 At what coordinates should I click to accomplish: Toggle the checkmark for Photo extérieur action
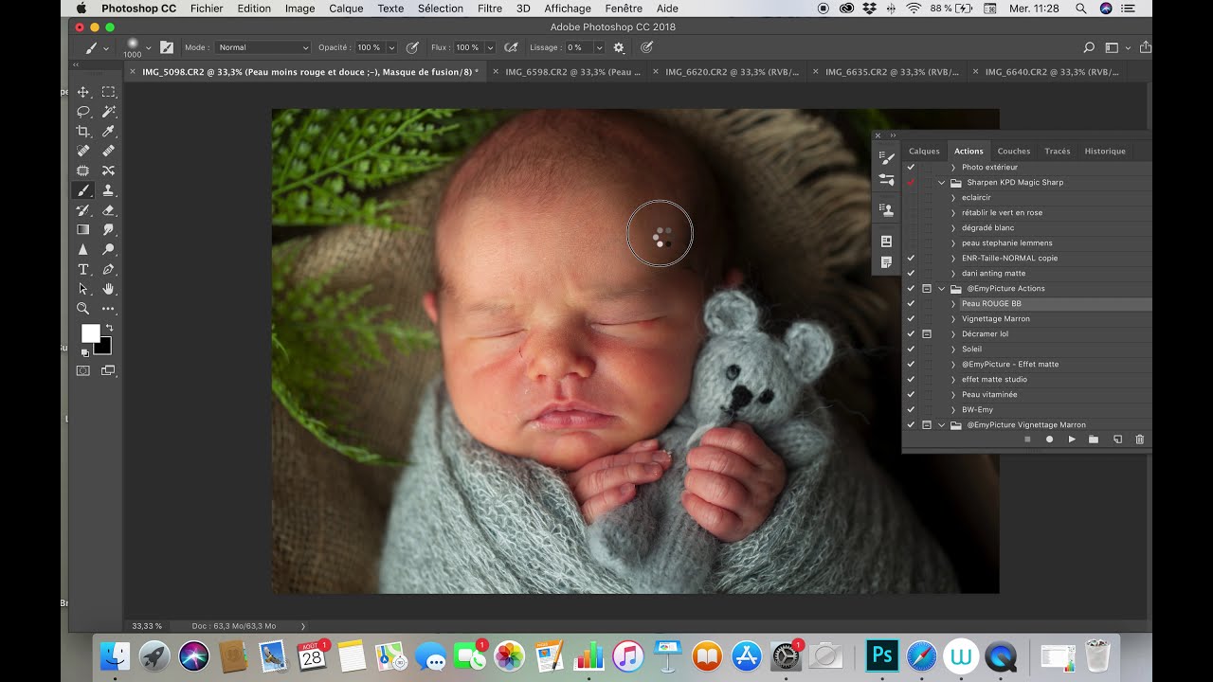click(911, 167)
